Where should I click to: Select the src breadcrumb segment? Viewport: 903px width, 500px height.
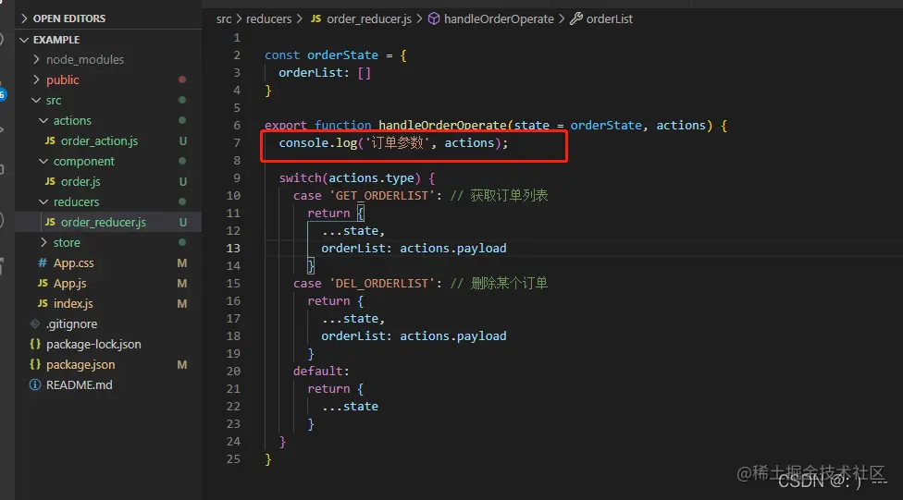(224, 19)
